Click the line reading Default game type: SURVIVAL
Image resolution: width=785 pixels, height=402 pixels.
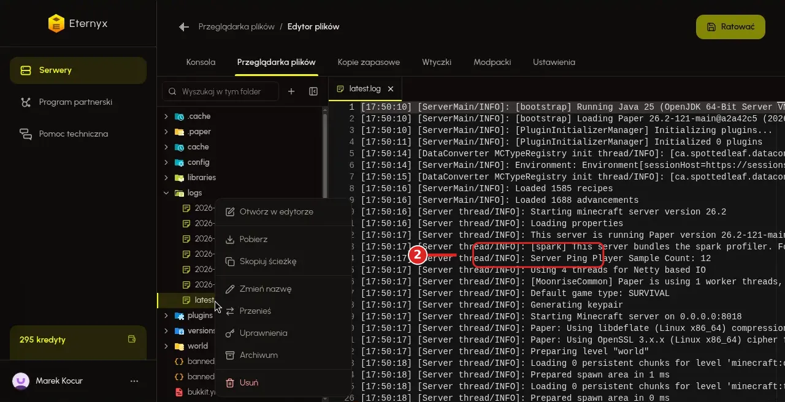point(515,293)
